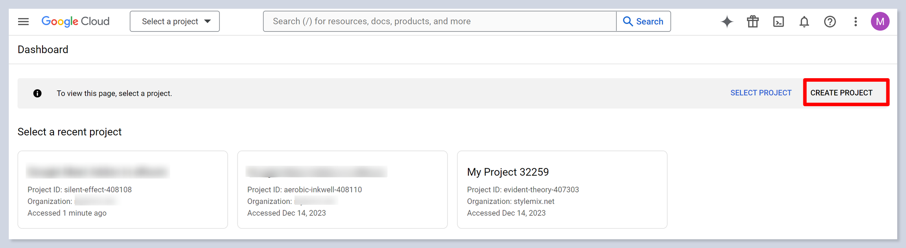Click the Search button

[643, 22]
